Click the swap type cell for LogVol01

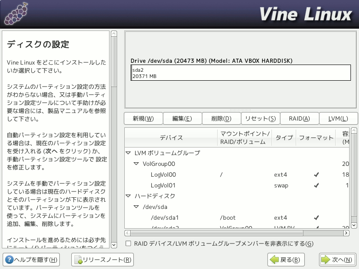281,186
